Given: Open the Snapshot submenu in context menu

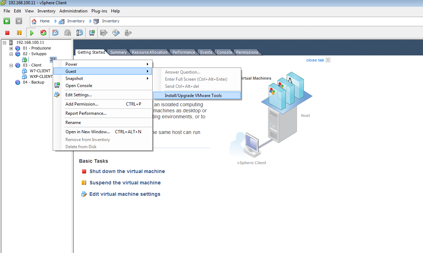Looking at the screenshot, I should 103,79.
